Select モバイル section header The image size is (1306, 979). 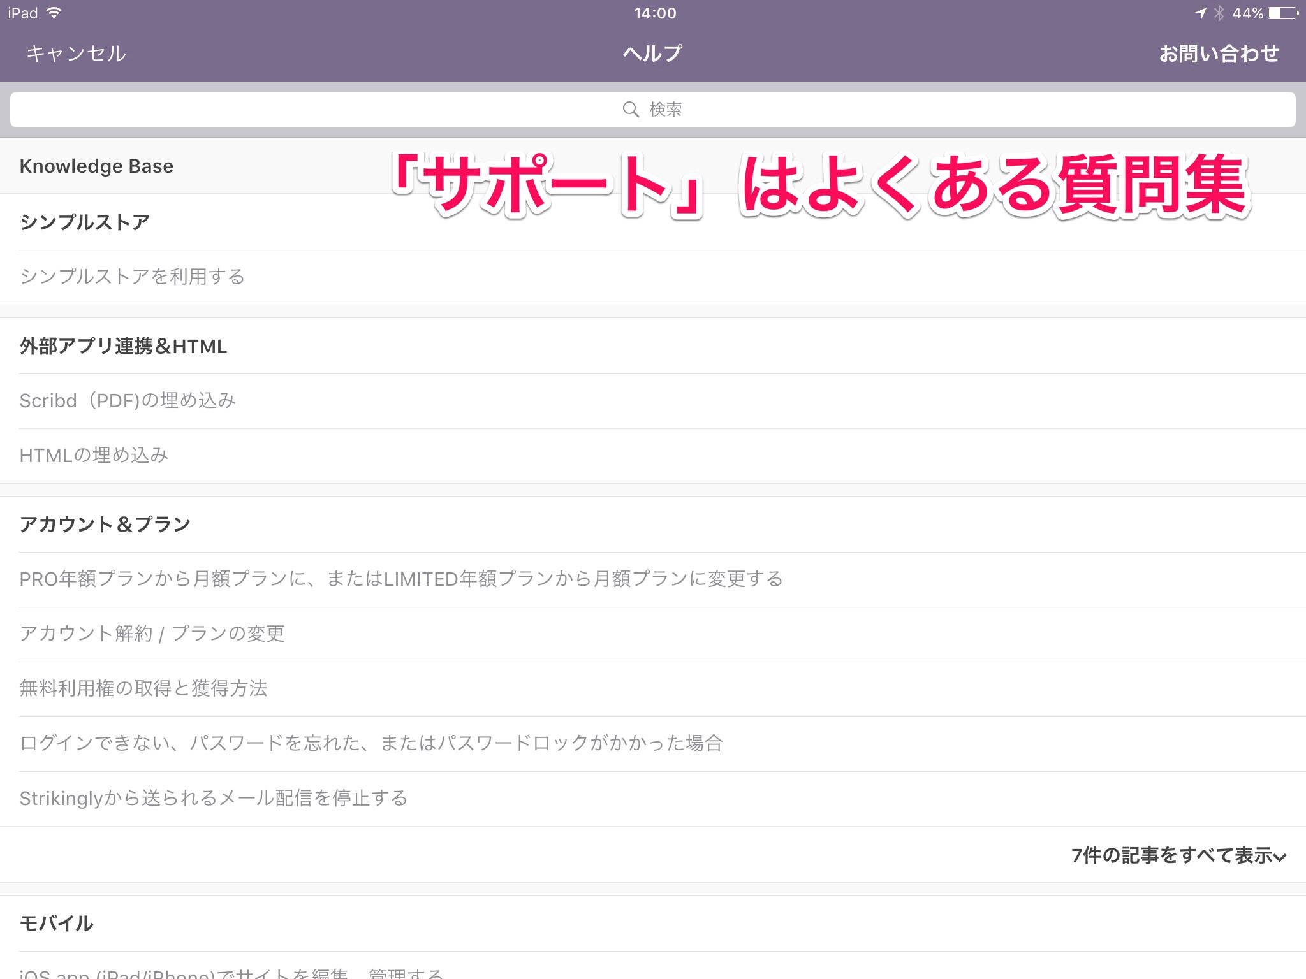point(56,923)
